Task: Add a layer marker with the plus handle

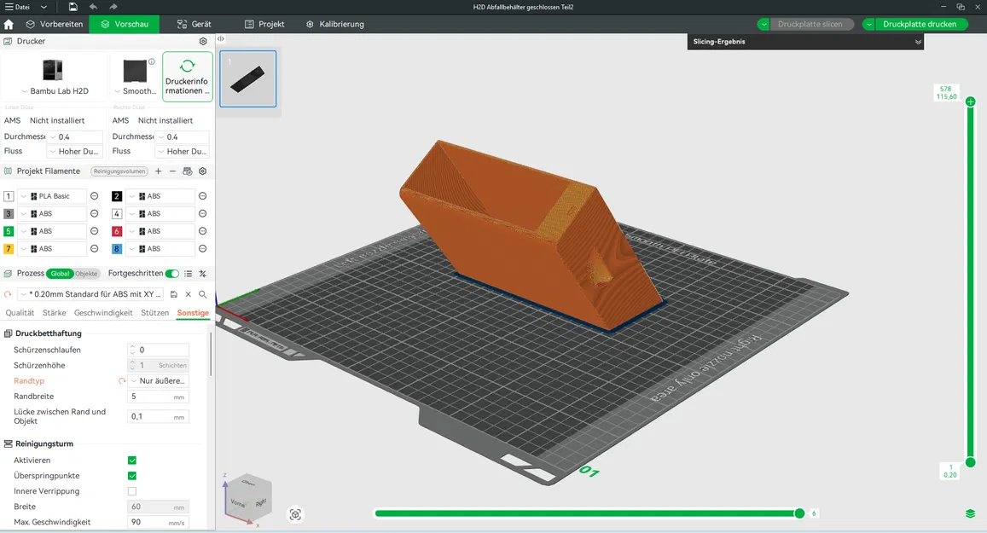Action: click(x=971, y=101)
